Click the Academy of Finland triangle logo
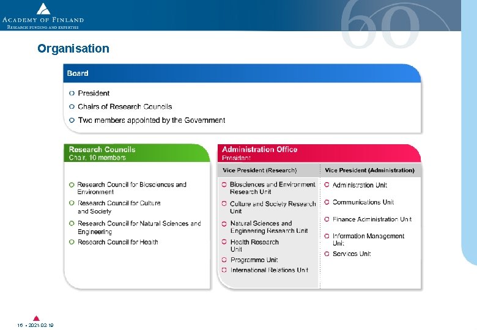 (43, 9)
